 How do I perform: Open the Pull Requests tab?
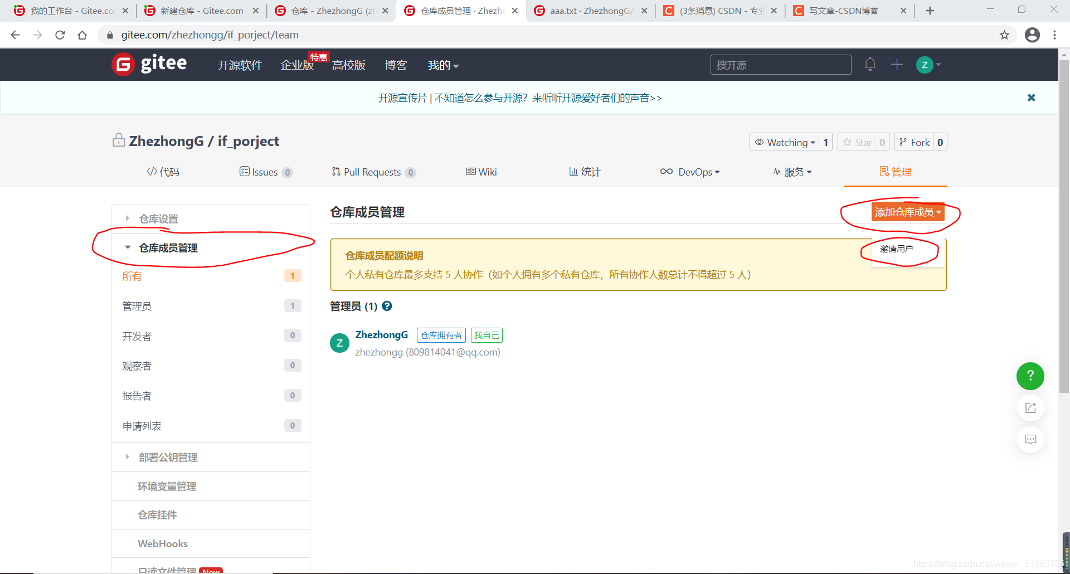tap(373, 172)
